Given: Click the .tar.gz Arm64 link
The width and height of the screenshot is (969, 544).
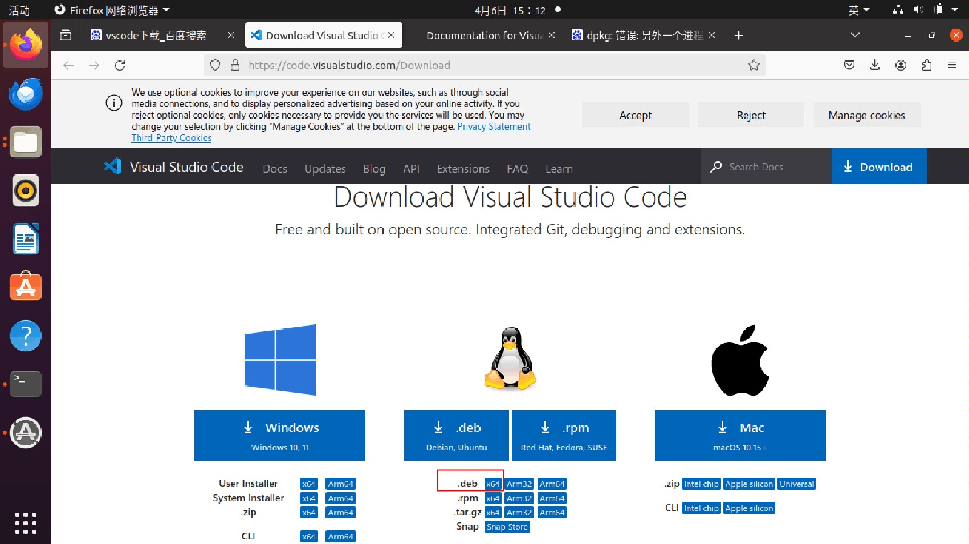Looking at the screenshot, I should click(552, 513).
